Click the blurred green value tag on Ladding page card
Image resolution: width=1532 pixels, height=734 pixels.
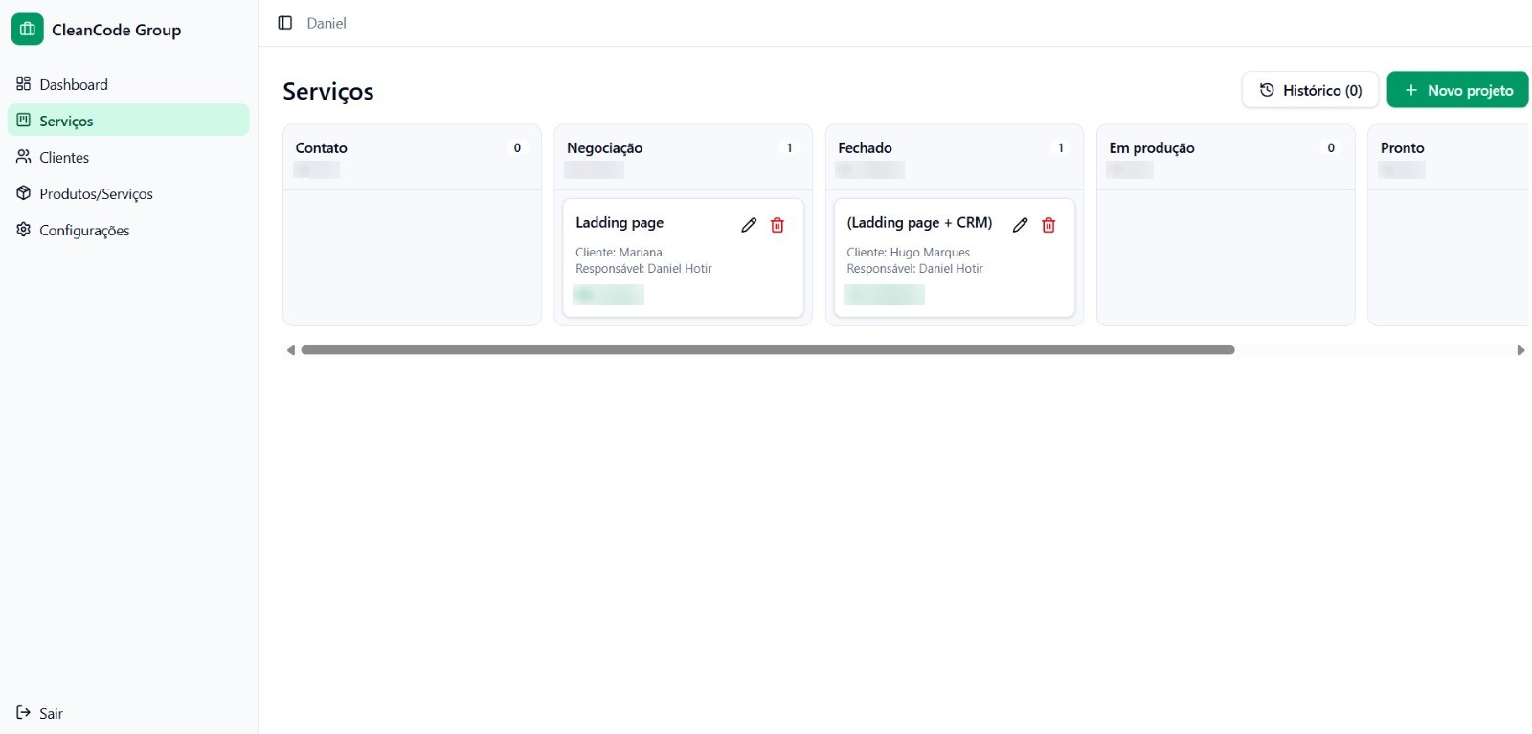click(x=609, y=295)
